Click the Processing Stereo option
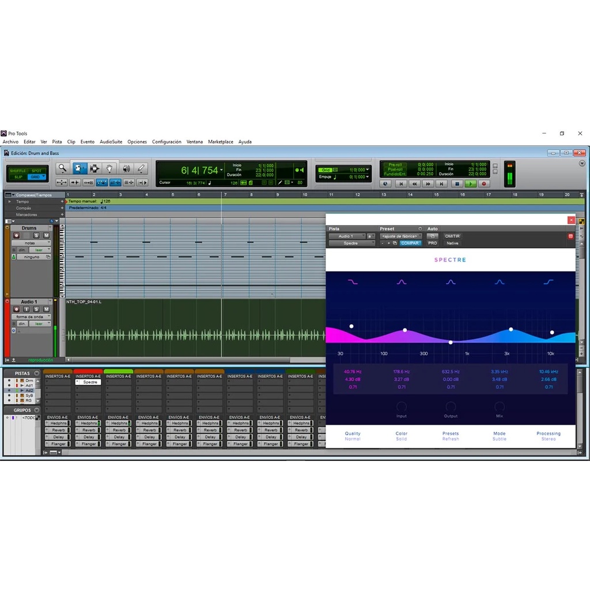This screenshot has width=590, height=590. tap(549, 436)
